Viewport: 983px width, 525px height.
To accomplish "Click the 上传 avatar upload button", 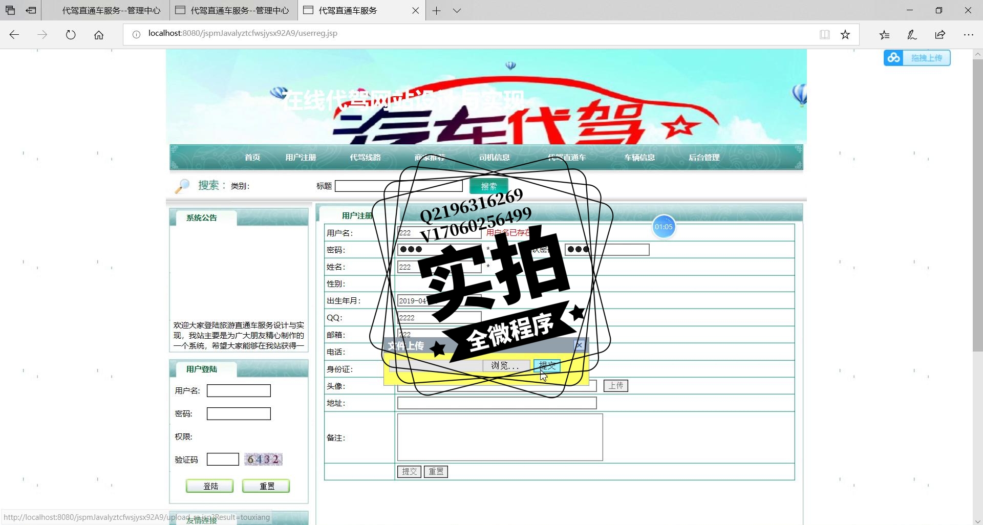I will click(x=616, y=386).
